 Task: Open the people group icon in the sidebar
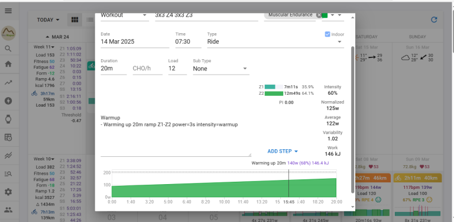point(8,210)
